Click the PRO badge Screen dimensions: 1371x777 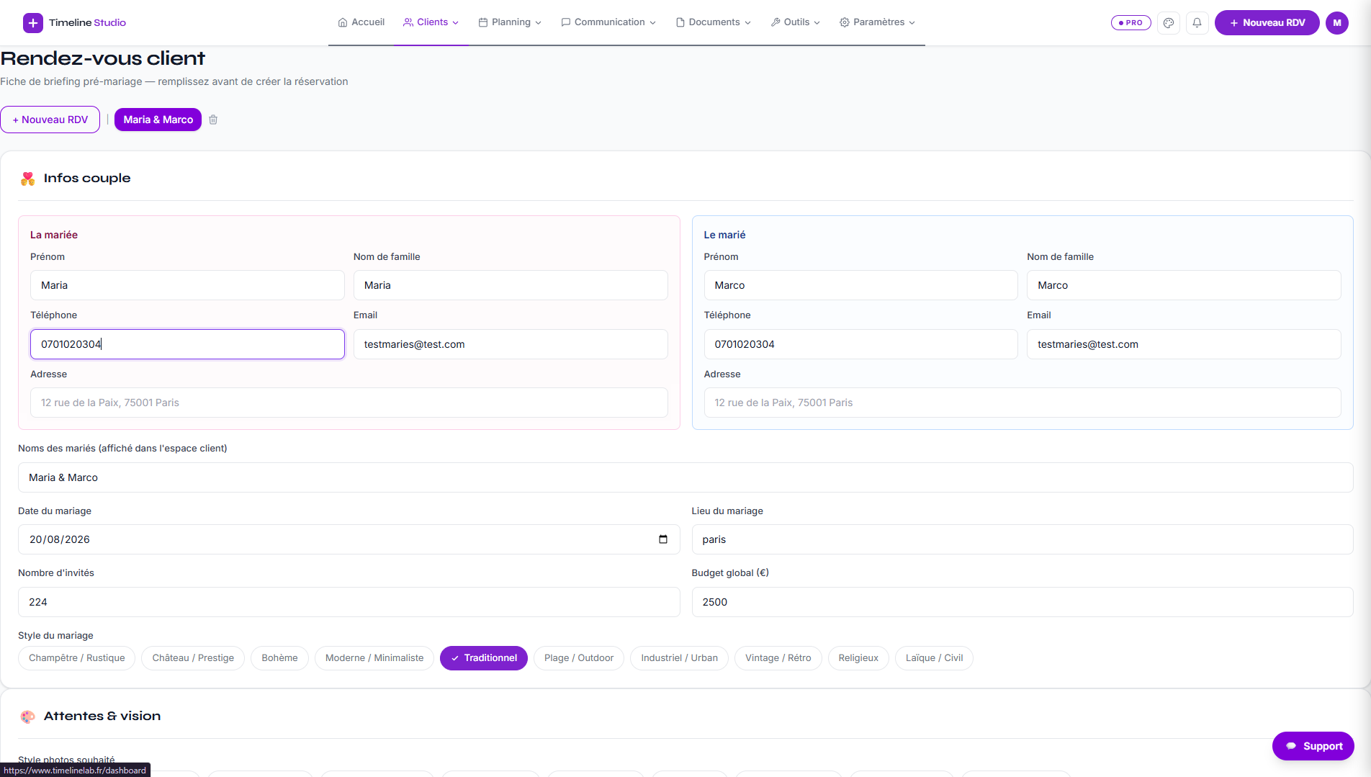(x=1131, y=22)
